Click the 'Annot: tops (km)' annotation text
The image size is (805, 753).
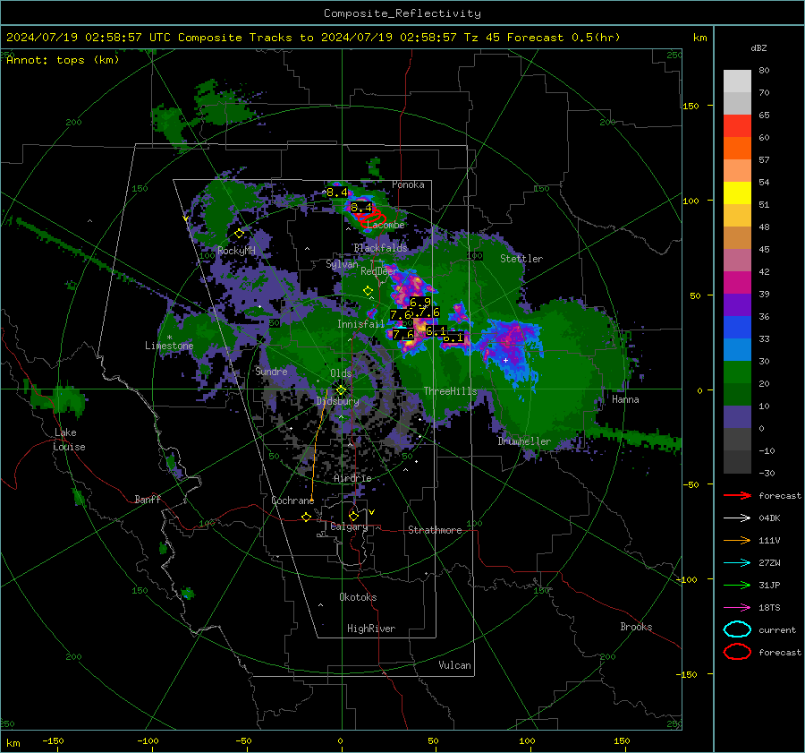click(63, 60)
